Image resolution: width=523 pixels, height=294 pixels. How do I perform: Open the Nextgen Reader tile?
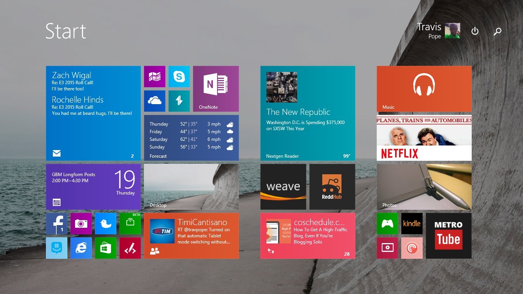308,113
